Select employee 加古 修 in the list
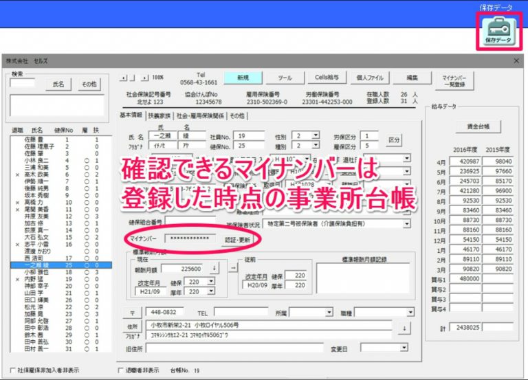The width and height of the screenshot is (528, 380). (x=60, y=223)
